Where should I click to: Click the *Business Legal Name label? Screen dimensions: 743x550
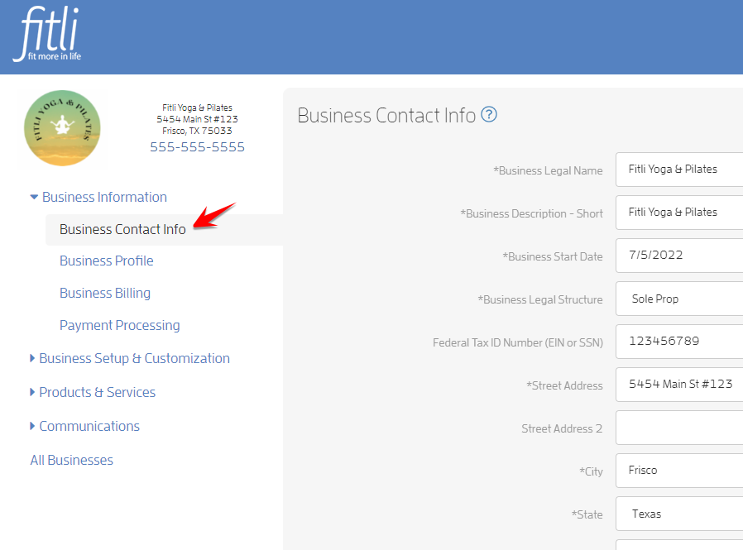549,170
